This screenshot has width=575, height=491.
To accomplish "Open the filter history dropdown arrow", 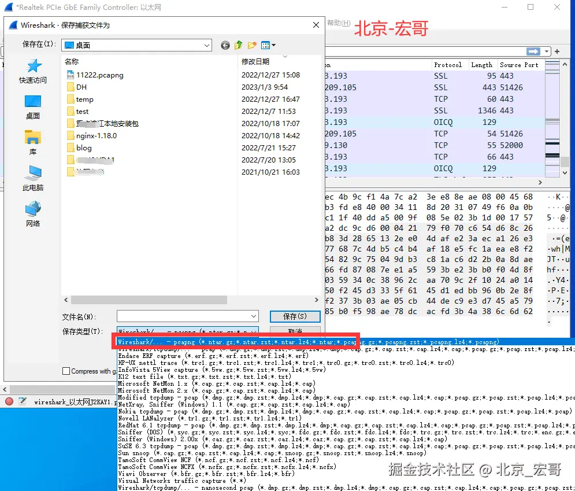I will (x=547, y=51).
